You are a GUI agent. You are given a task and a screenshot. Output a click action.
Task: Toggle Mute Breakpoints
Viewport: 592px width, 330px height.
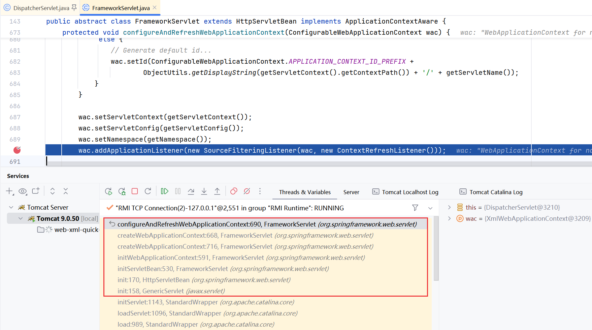(x=247, y=191)
